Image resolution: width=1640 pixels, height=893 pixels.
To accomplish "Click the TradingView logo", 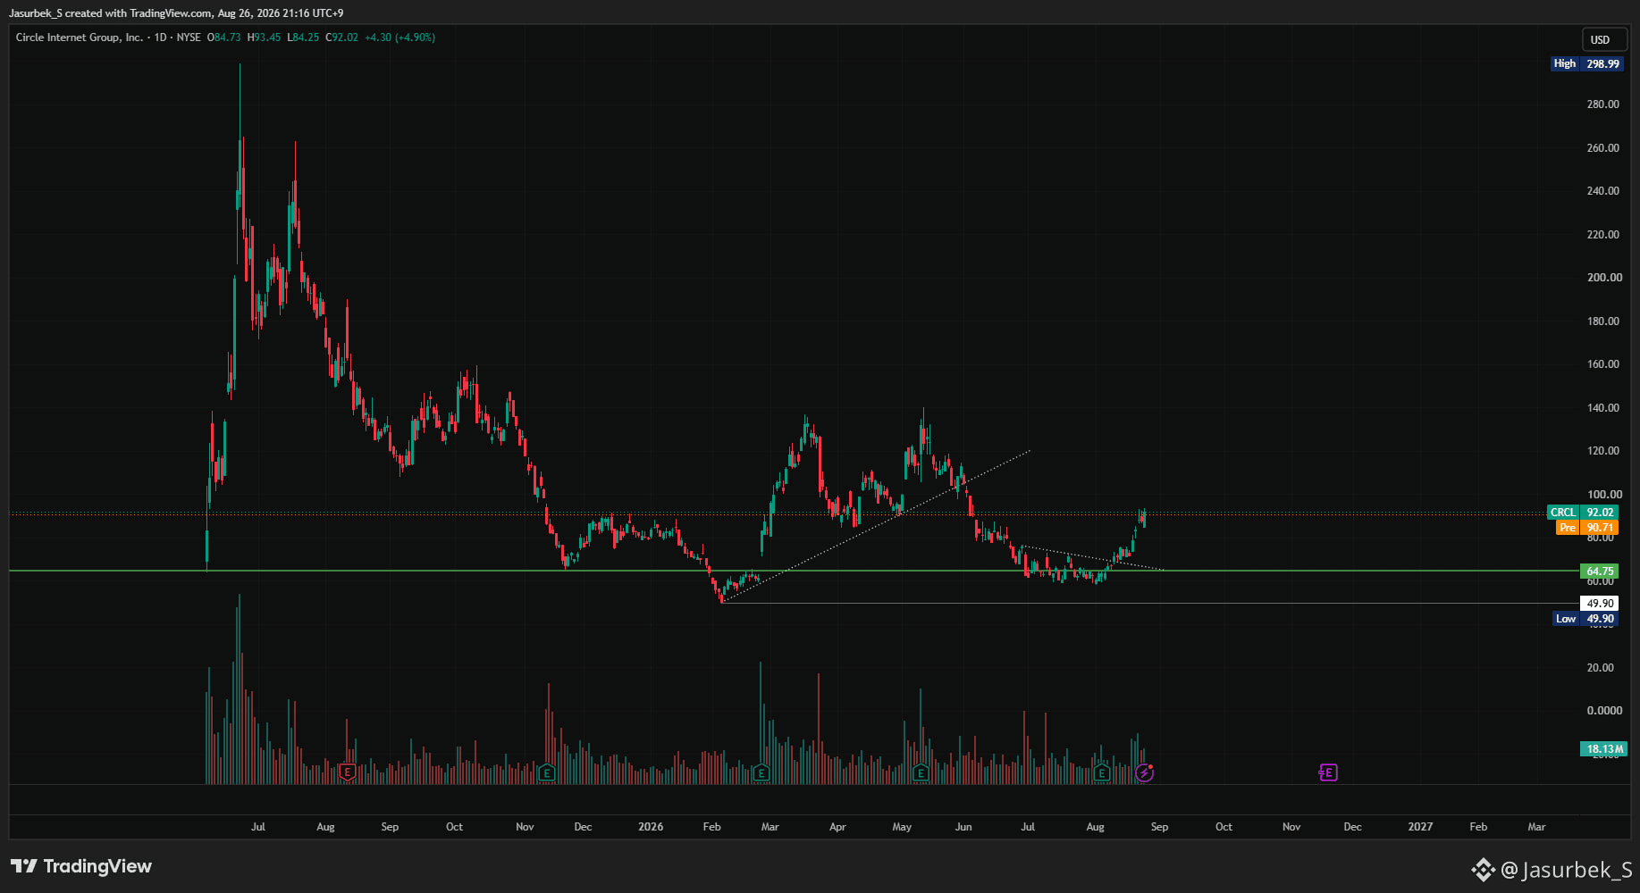I will tap(81, 866).
